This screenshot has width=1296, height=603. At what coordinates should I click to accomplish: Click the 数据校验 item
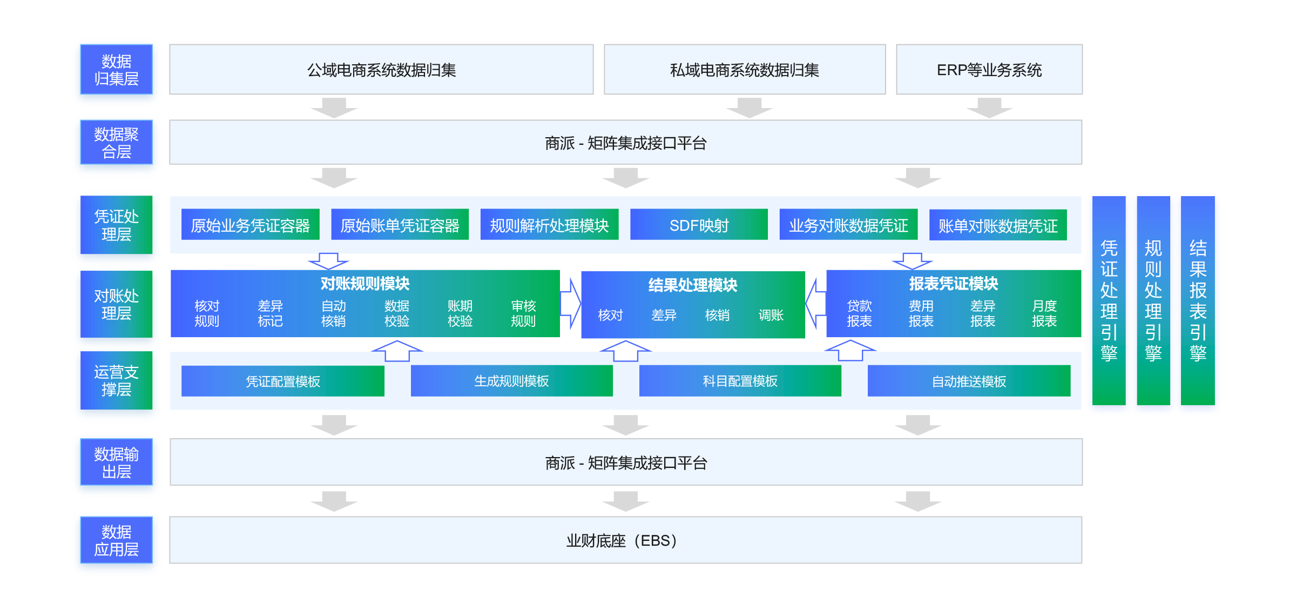pyautogui.click(x=397, y=313)
